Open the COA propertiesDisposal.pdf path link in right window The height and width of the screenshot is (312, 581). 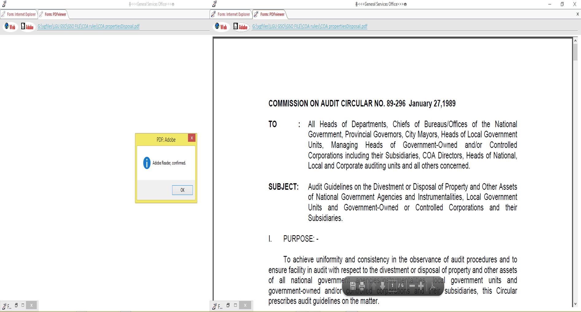[310, 26]
